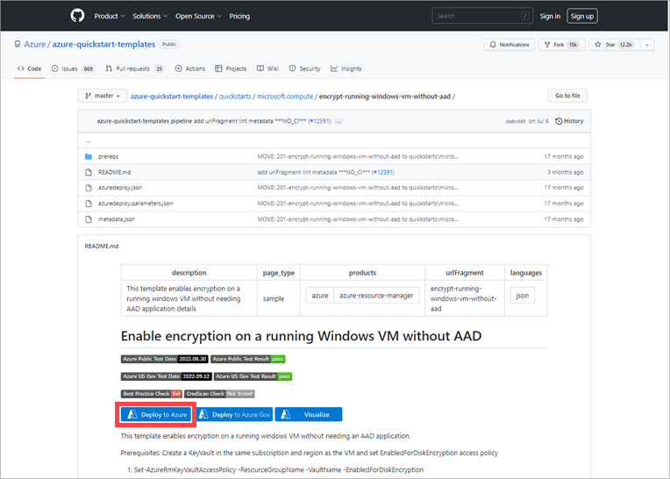Screen dimensions: 670x479
Task: Click the metadata.json file icon
Action: (89, 219)
